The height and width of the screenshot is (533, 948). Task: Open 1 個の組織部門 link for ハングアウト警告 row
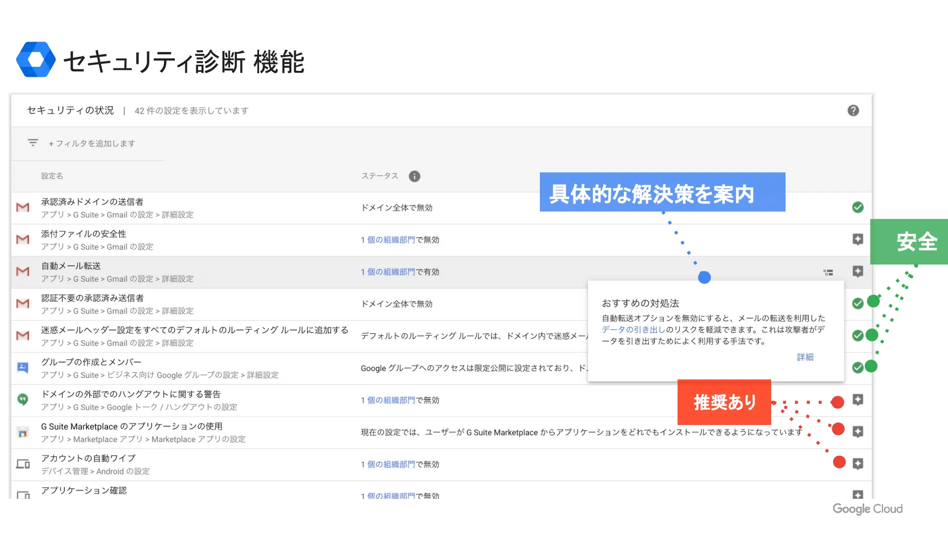(388, 400)
